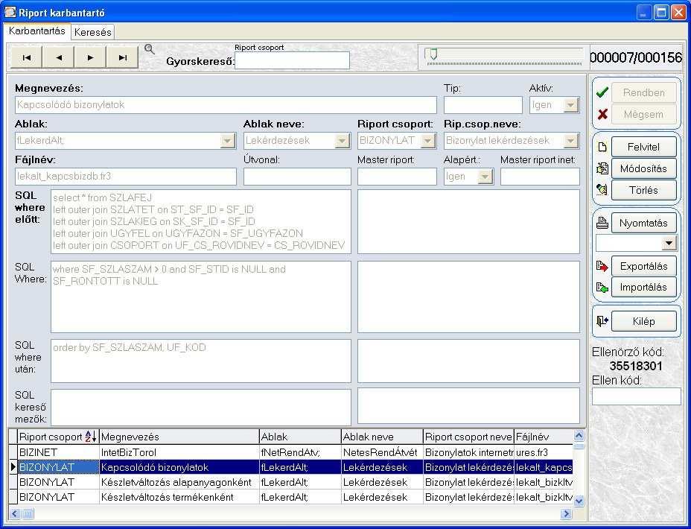Click the SQL where után text area
Image resolution: width=691 pixels, height=529 pixels.
(x=201, y=361)
